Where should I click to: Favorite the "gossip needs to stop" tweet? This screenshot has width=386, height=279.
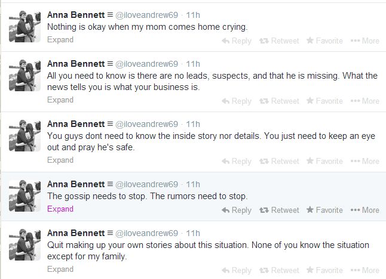click(324, 210)
